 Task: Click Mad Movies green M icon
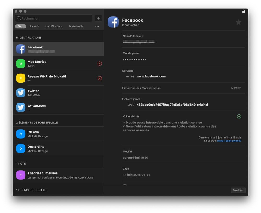click(x=21, y=64)
